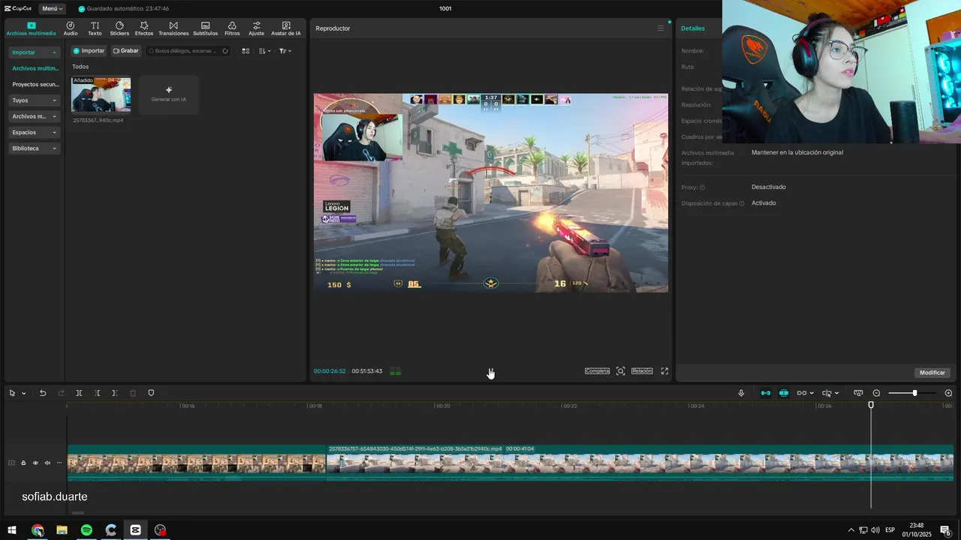Open the Menú dropdown
The image size is (961, 540).
[53, 8]
